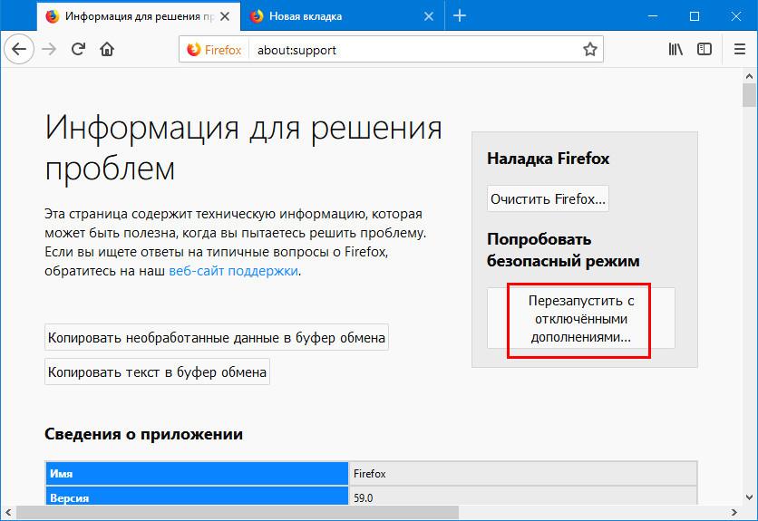Screen dimensions: 758x521
Task: Click the 'Firefox' value cell in table
Action: (x=522, y=474)
